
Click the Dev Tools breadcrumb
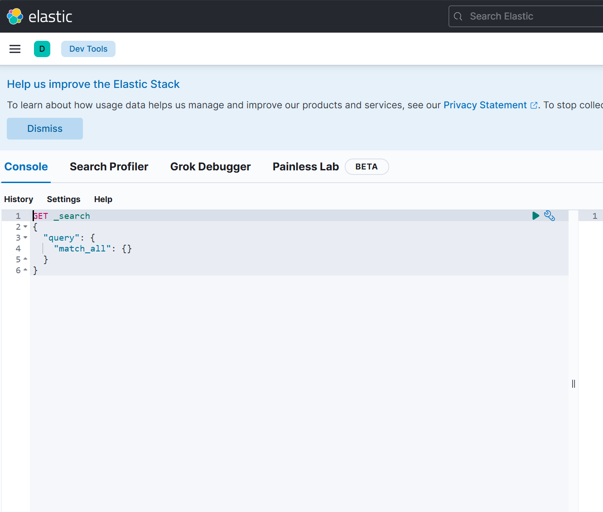(x=88, y=49)
